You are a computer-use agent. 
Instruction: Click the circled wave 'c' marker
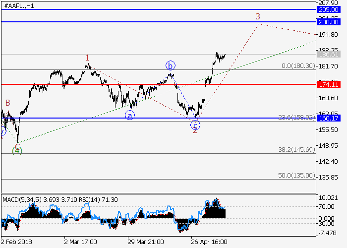[x=195, y=124]
